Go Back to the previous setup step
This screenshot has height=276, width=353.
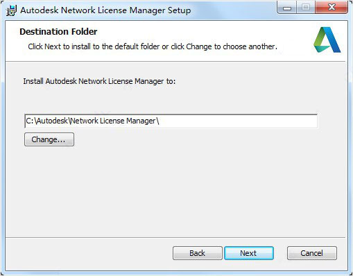tap(198, 253)
